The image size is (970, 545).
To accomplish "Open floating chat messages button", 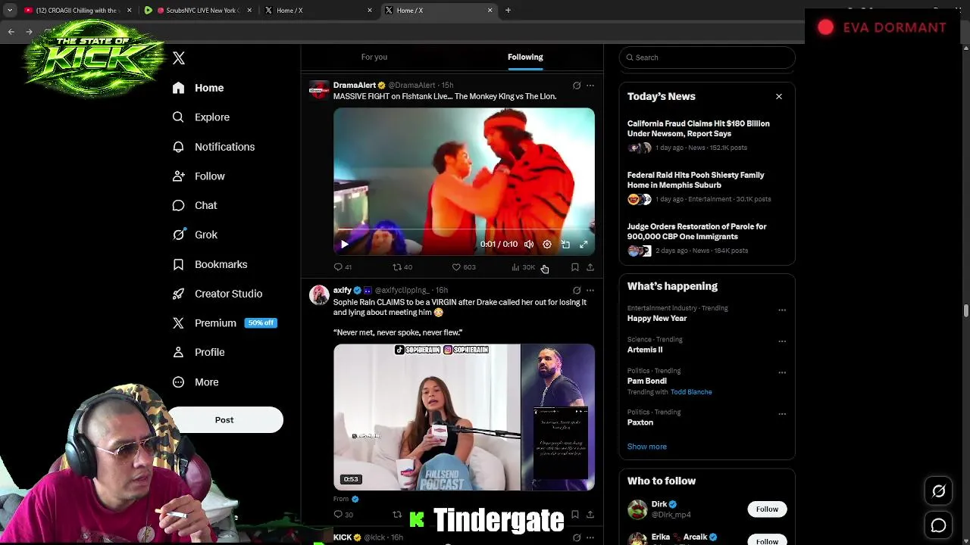I will 939,525.
